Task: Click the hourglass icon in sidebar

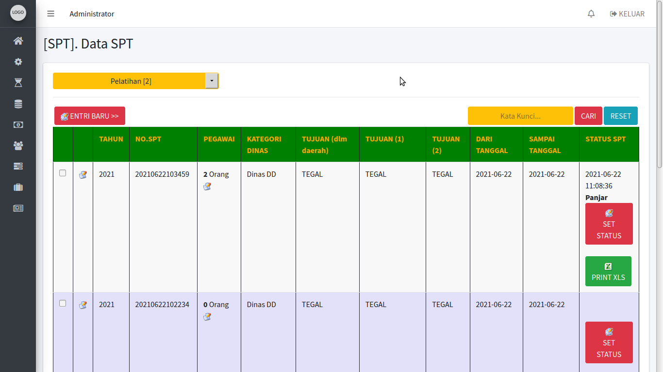Action: pyautogui.click(x=18, y=83)
